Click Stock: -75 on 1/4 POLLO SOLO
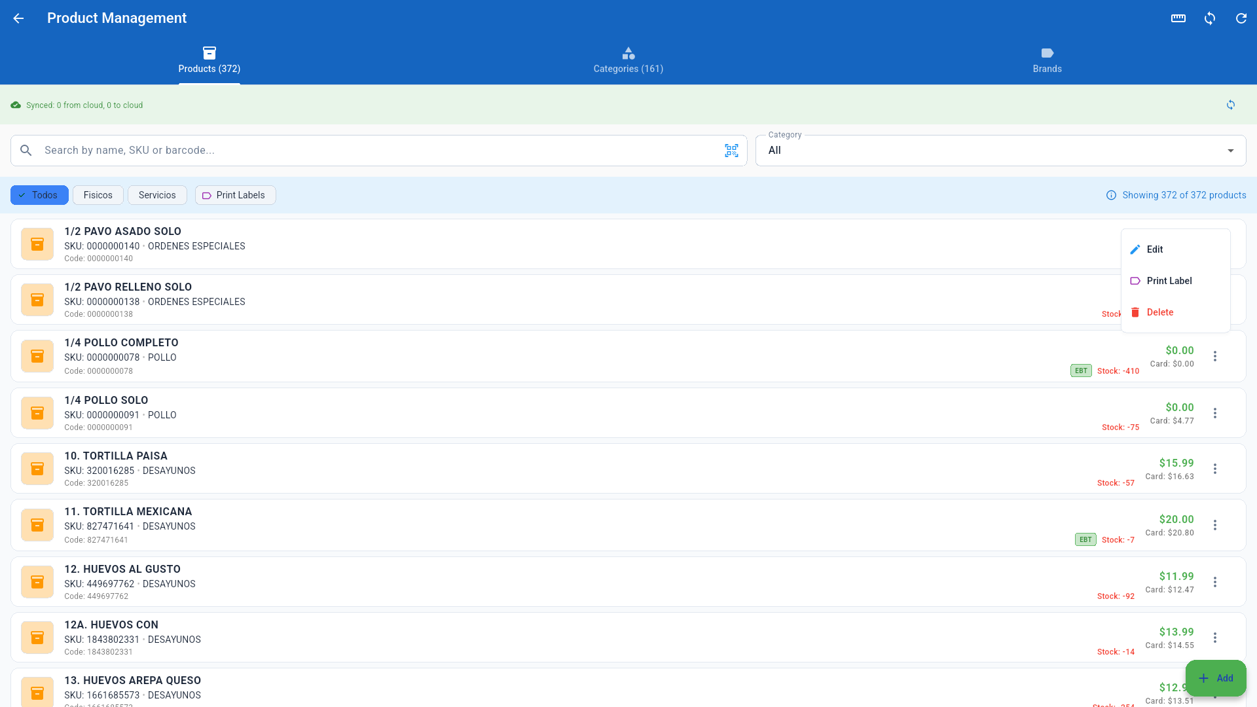1257x707 pixels. tap(1120, 427)
